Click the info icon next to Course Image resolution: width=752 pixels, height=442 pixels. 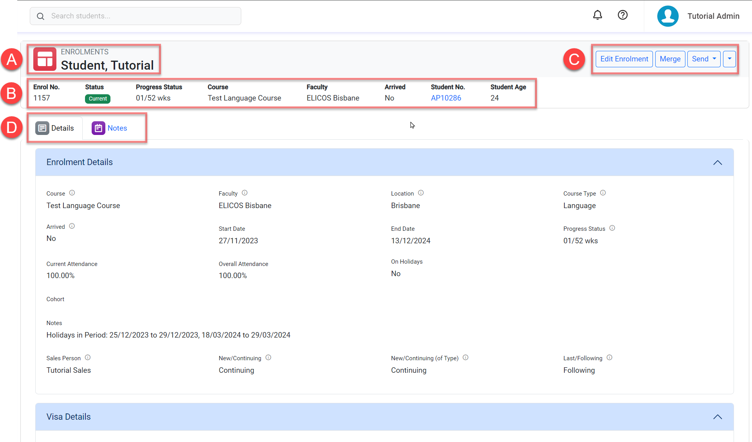click(x=72, y=193)
